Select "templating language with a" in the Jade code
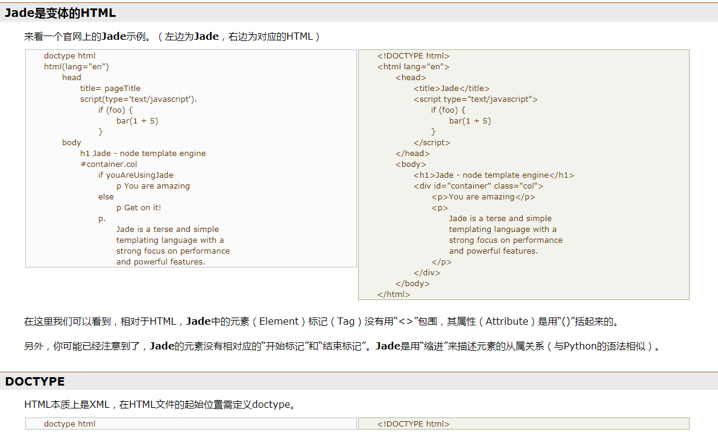Screen dimensions: 718x441 click(170, 240)
